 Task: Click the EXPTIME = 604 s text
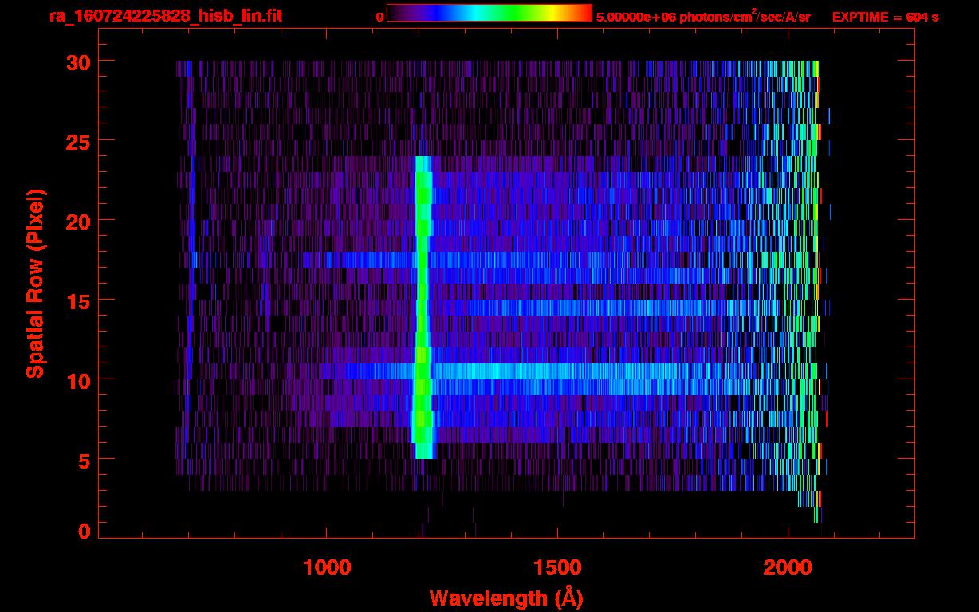(x=885, y=17)
